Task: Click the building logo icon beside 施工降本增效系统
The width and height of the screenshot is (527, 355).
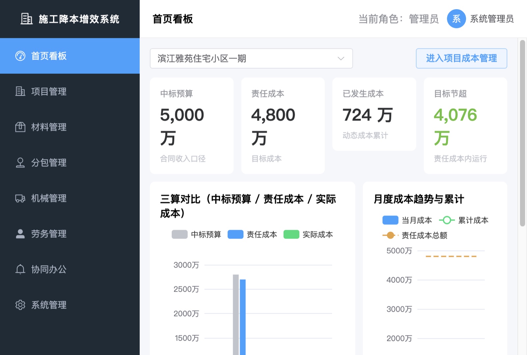Action: pyautogui.click(x=27, y=19)
